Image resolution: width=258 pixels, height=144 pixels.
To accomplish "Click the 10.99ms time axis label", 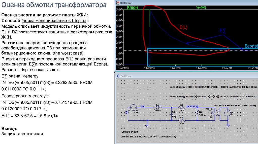I will point(123,68).
